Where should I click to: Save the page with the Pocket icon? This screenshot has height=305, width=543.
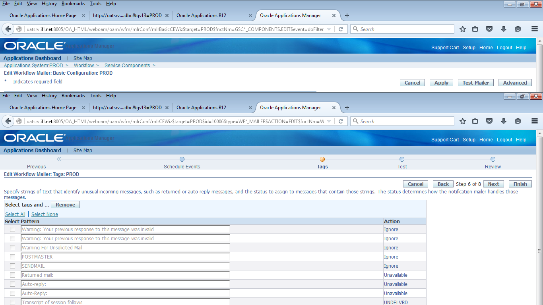(x=489, y=121)
